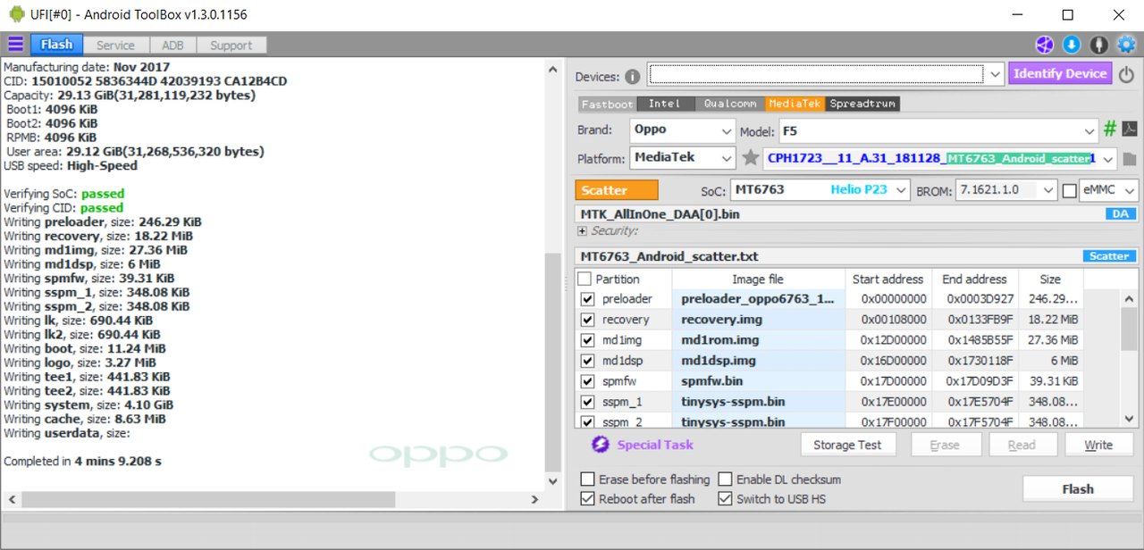1144x550 pixels.
Task: Open settings via the blue gear icon
Action: tap(1126, 45)
